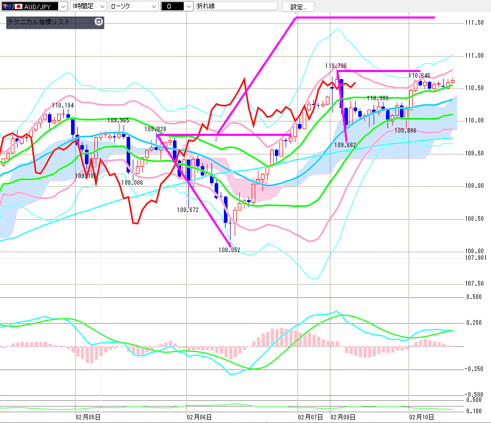This screenshot has width=491, height=423.
Task: Click the 109.662 swing low label
Action: (345, 145)
